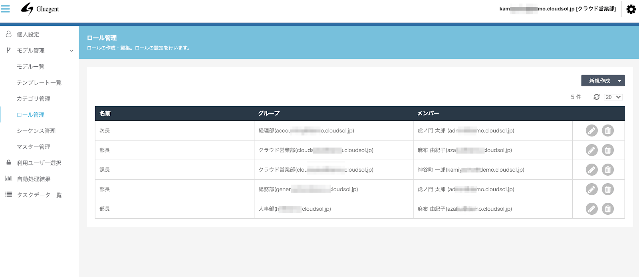
Task: Edit the 部長 role for 人事部
Action: (x=592, y=209)
